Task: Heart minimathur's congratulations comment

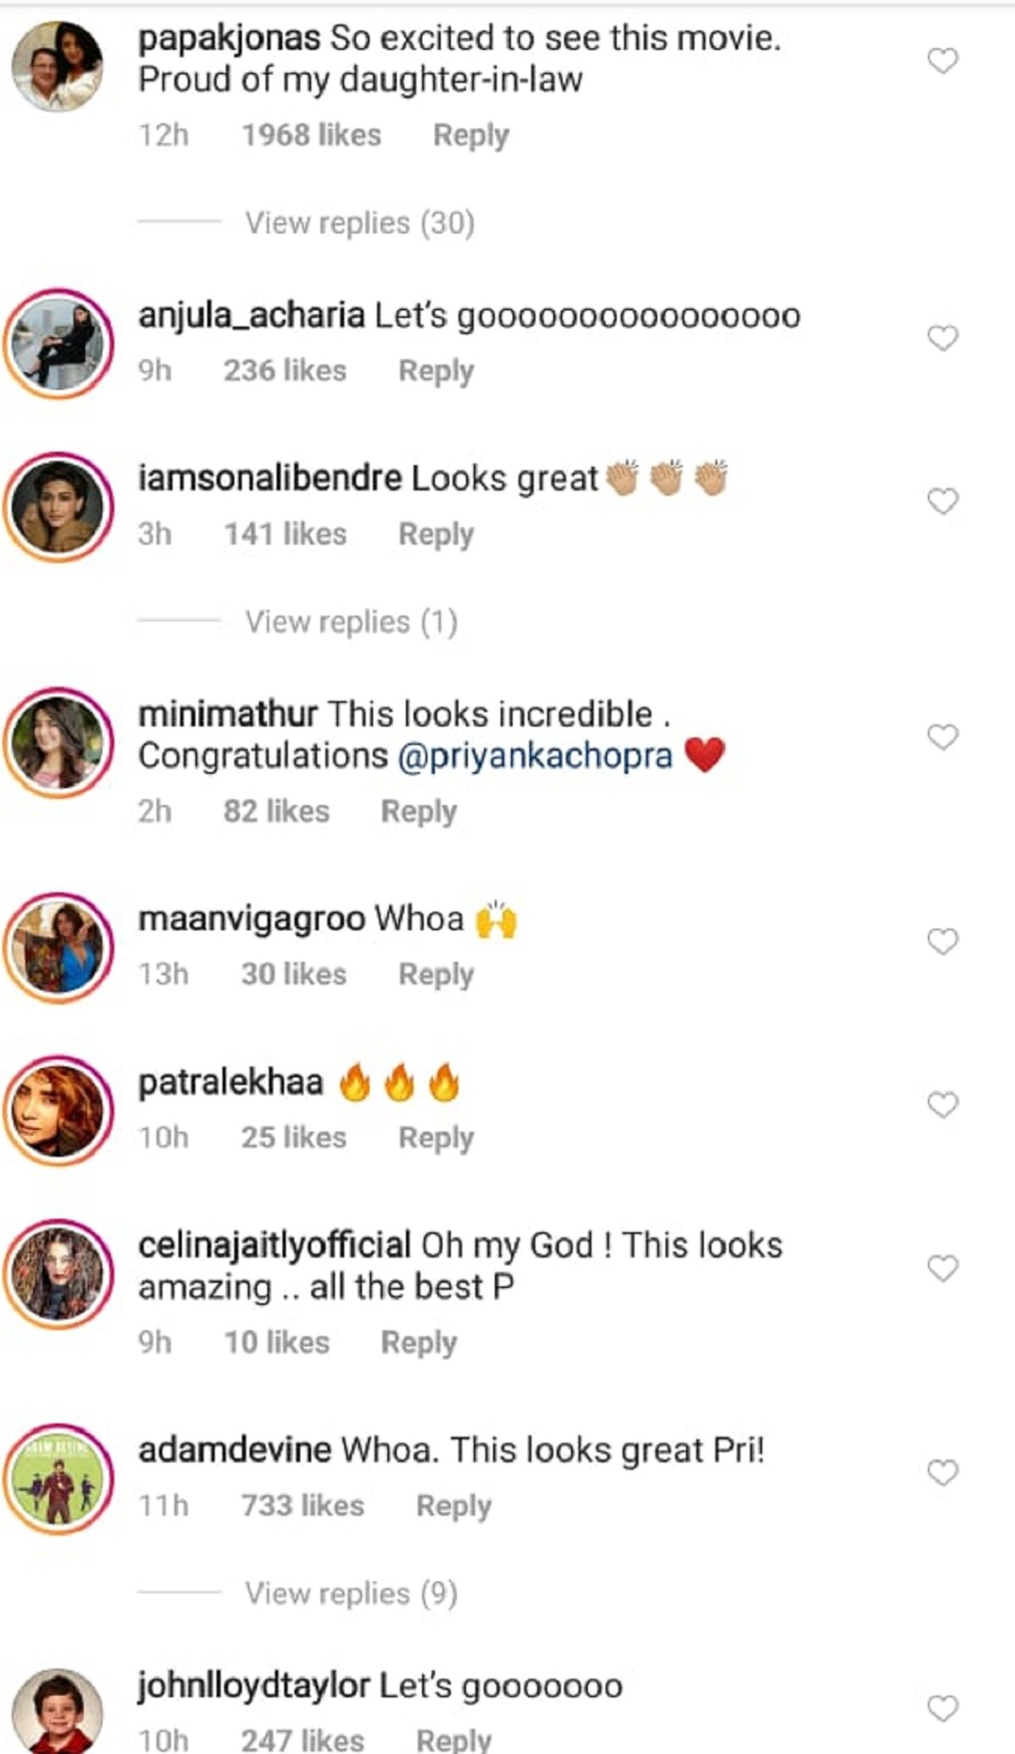Action: coord(942,737)
